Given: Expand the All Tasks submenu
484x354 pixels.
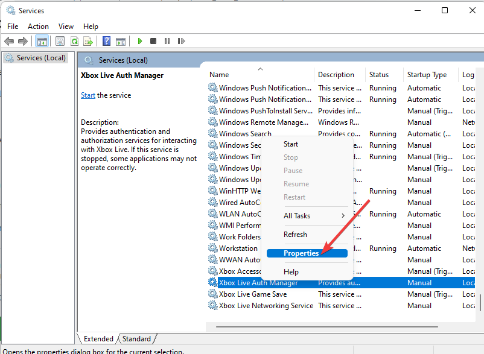Looking at the screenshot, I should pos(307,216).
